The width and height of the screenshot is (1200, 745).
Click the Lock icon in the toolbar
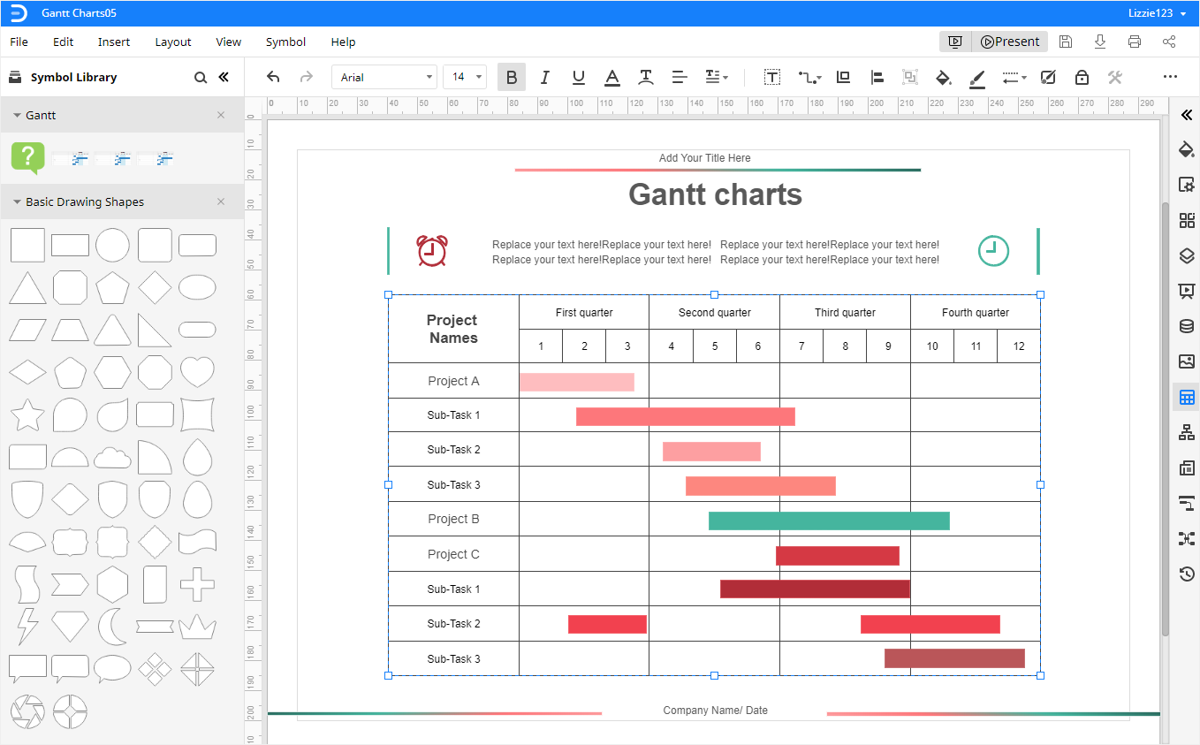(x=1082, y=78)
